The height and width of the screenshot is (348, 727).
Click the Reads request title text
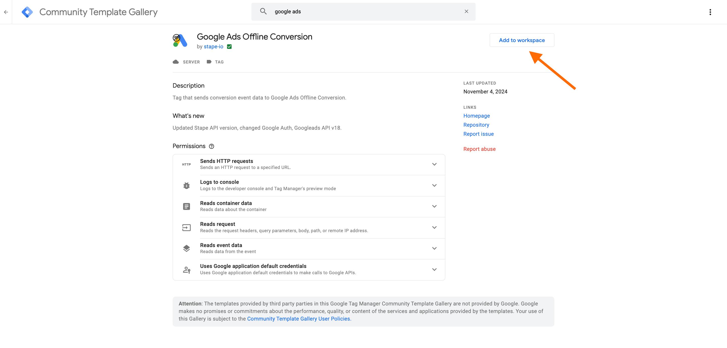point(217,224)
